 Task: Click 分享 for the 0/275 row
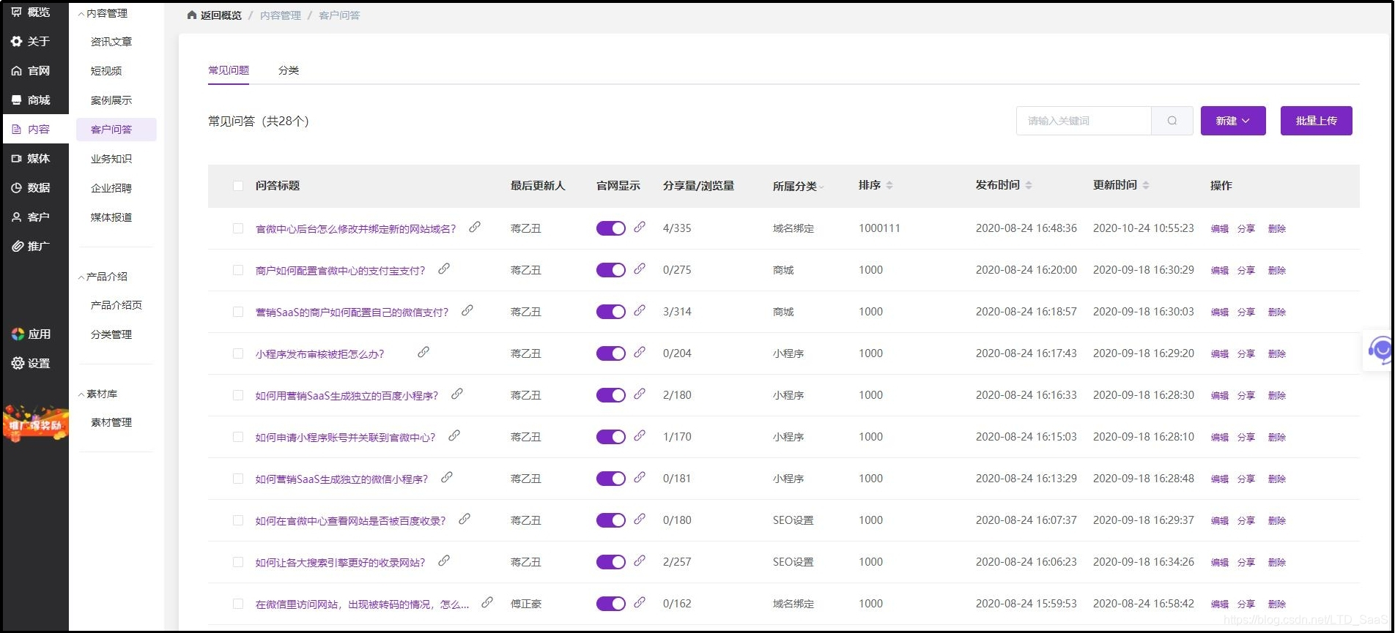(x=1246, y=270)
